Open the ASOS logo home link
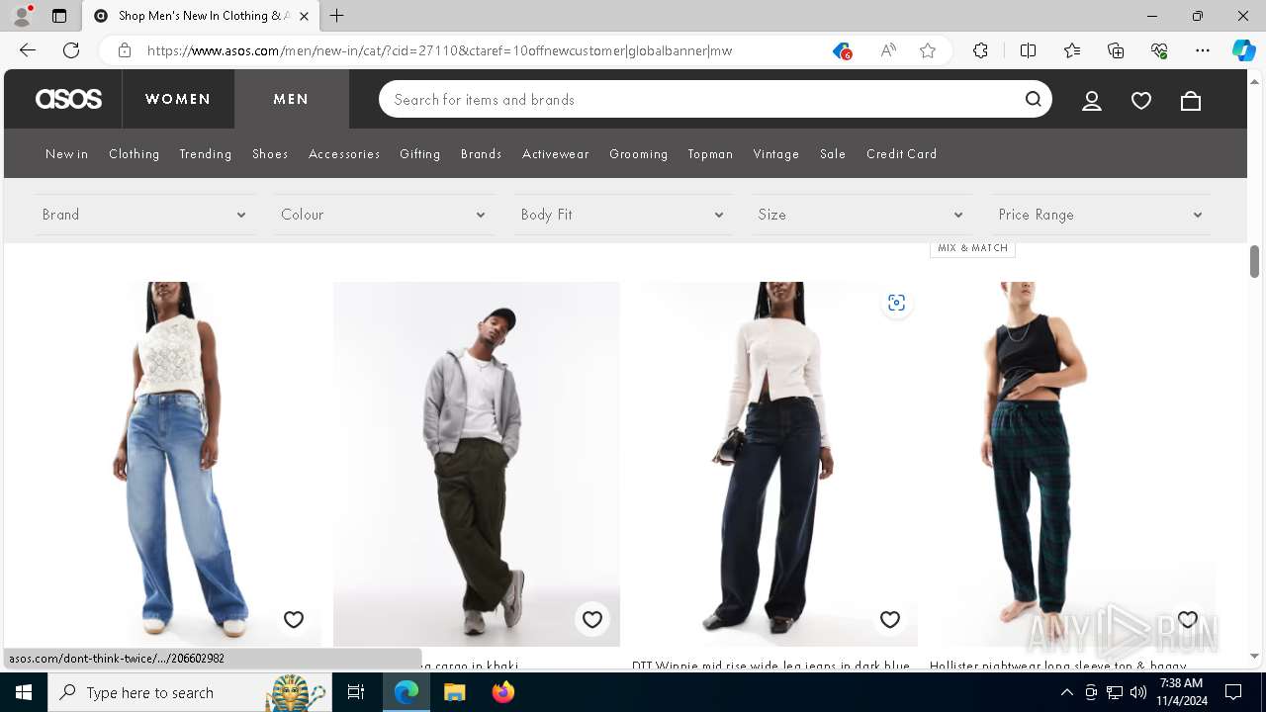The width and height of the screenshot is (1266, 712). [68, 99]
